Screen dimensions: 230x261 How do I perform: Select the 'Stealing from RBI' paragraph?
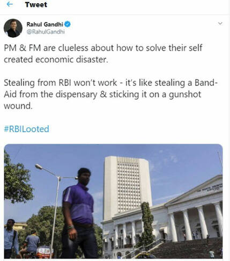point(111,94)
